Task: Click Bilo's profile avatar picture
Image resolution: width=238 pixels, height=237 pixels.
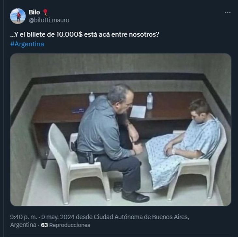Action: [x=18, y=16]
